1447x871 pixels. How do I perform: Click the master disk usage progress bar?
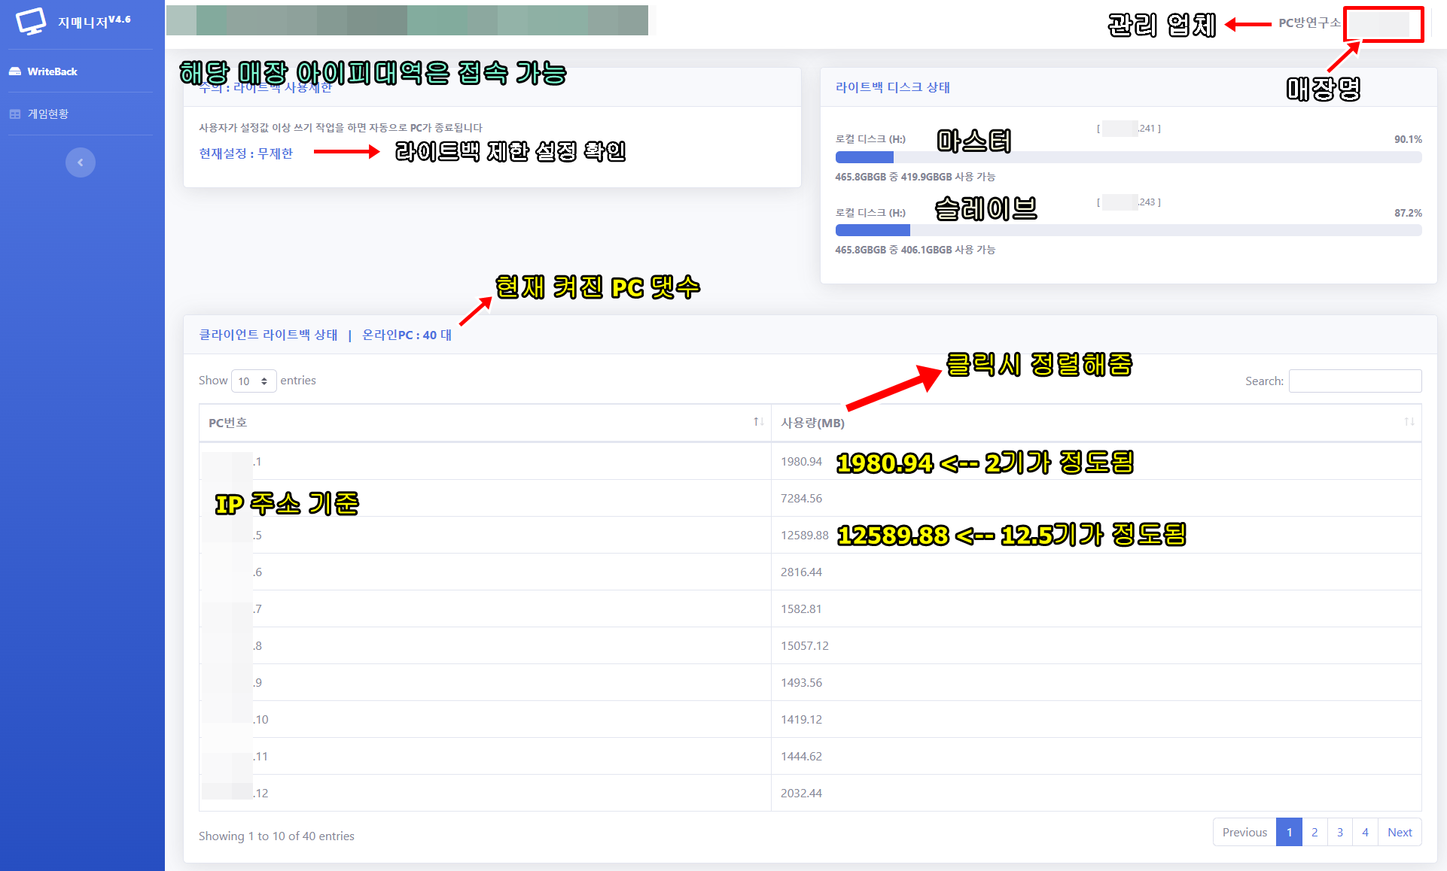(1128, 157)
